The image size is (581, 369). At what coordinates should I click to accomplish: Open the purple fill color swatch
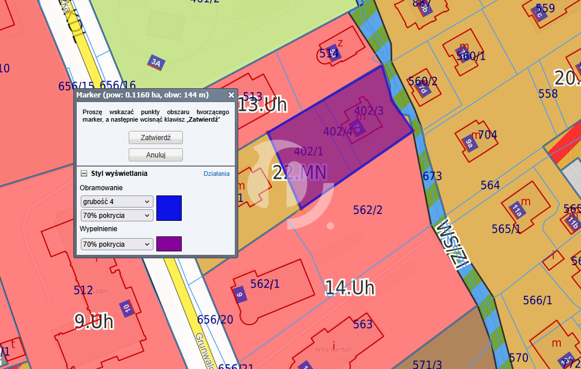click(169, 244)
